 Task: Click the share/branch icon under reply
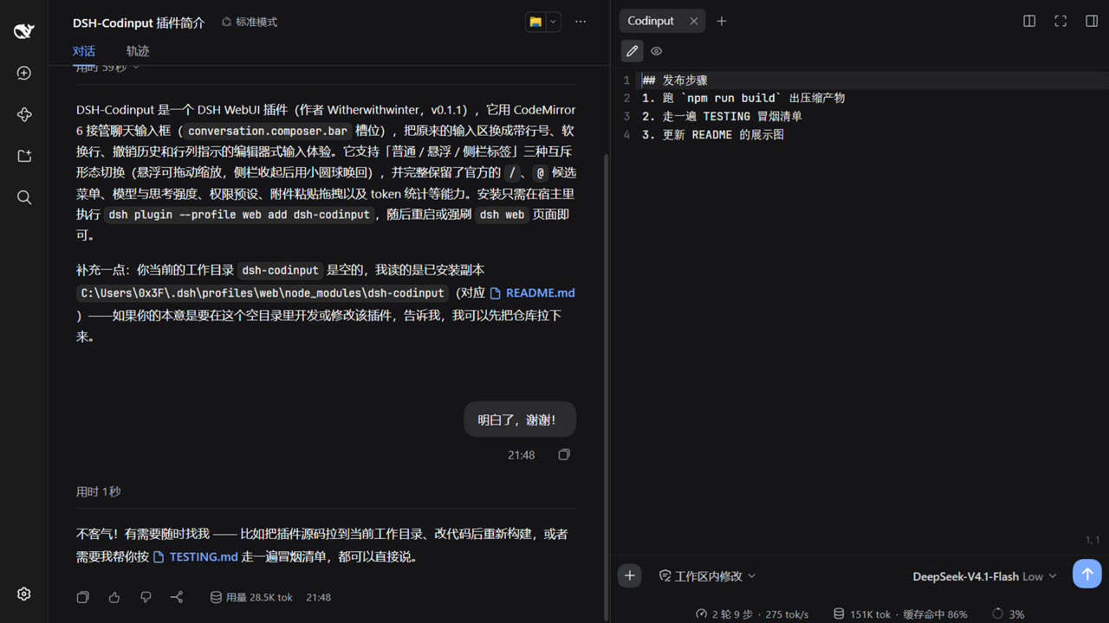click(177, 597)
